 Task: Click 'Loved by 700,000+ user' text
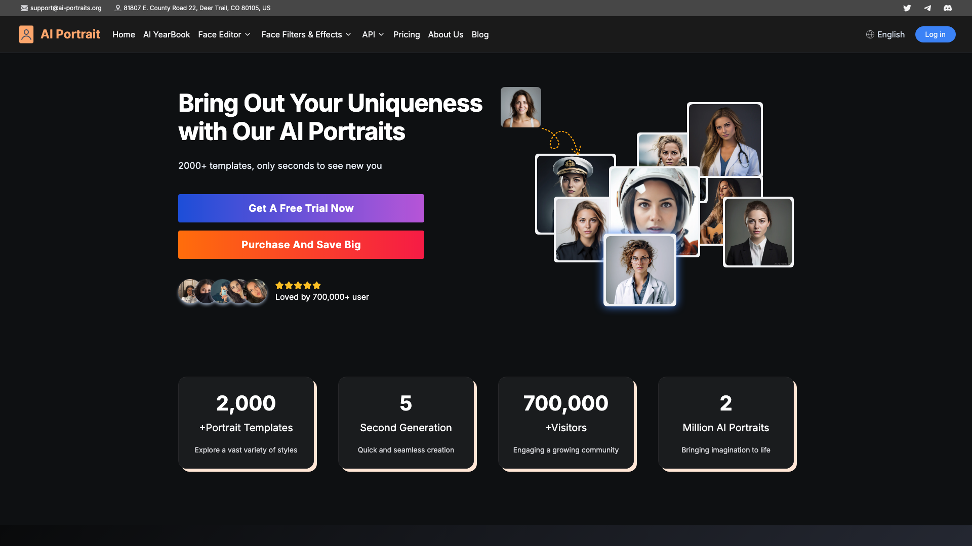(322, 297)
